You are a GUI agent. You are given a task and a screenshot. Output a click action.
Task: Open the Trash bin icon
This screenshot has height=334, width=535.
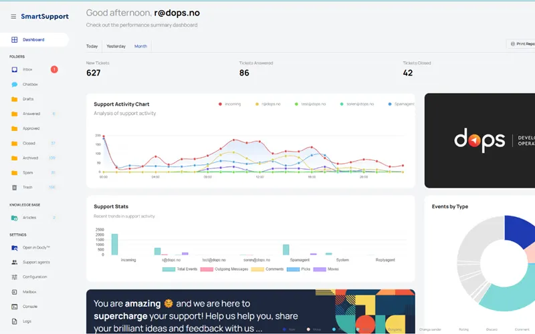pos(14,188)
